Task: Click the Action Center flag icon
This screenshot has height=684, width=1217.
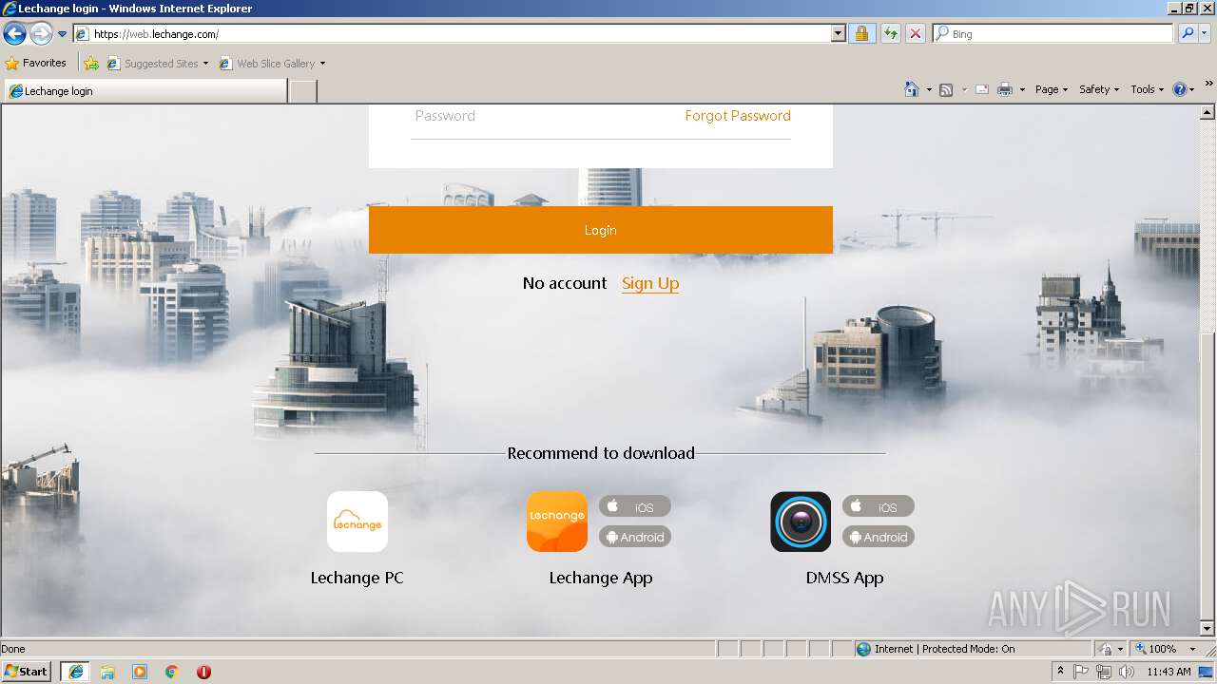Action: click(x=1082, y=672)
